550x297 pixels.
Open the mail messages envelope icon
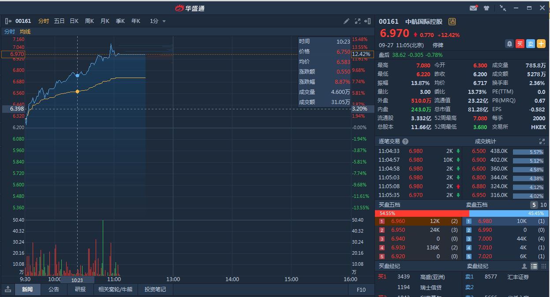(473, 8)
